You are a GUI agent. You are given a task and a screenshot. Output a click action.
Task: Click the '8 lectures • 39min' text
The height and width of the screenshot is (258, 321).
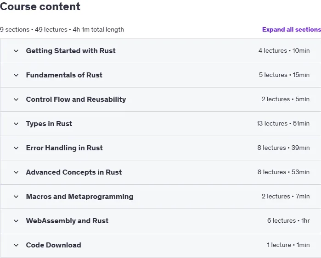tap(283, 148)
